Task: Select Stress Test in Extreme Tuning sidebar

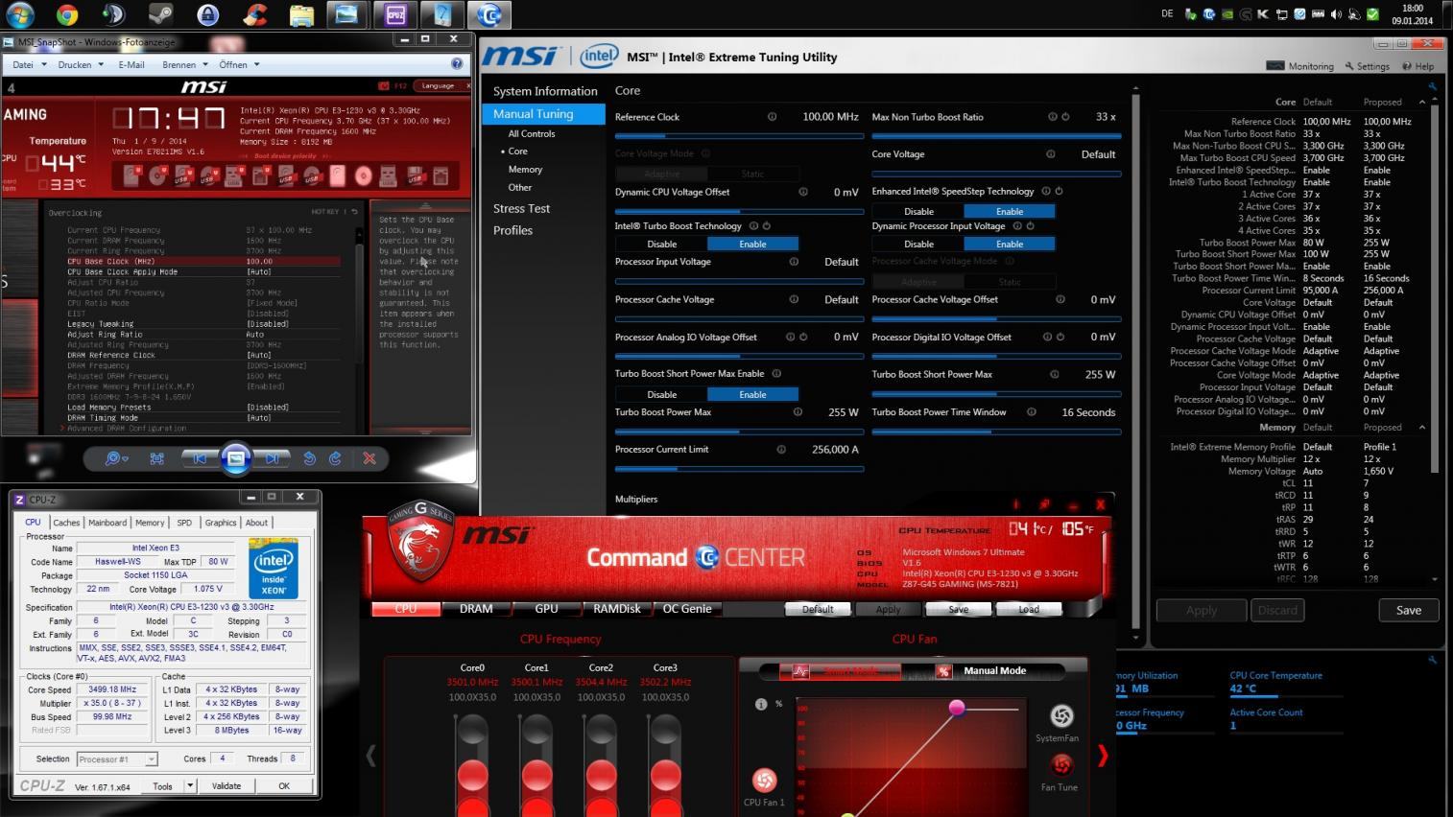Action: tap(522, 208)
